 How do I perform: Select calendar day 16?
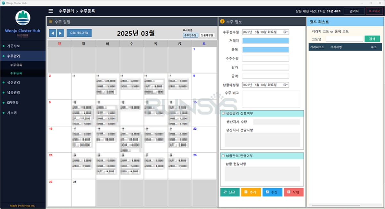pos(60,139)
